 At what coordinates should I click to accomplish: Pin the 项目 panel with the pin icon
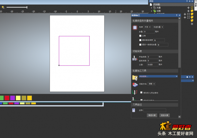(x=190, y=1)
